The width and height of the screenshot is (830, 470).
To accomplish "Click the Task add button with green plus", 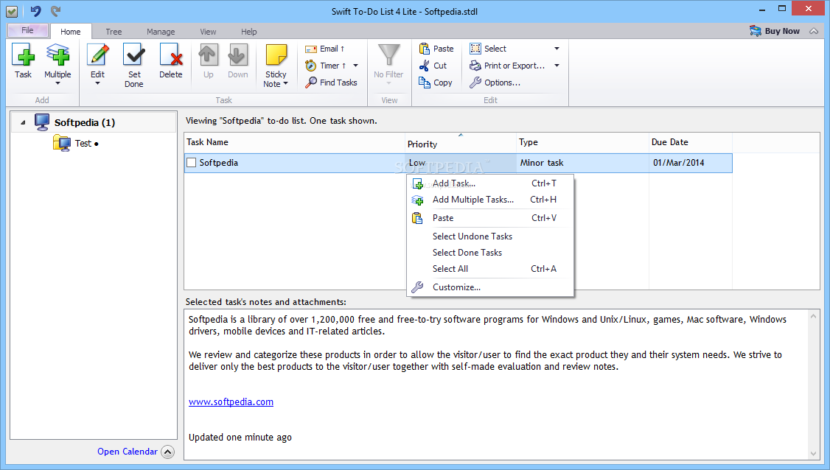I will tap(23, 61).
